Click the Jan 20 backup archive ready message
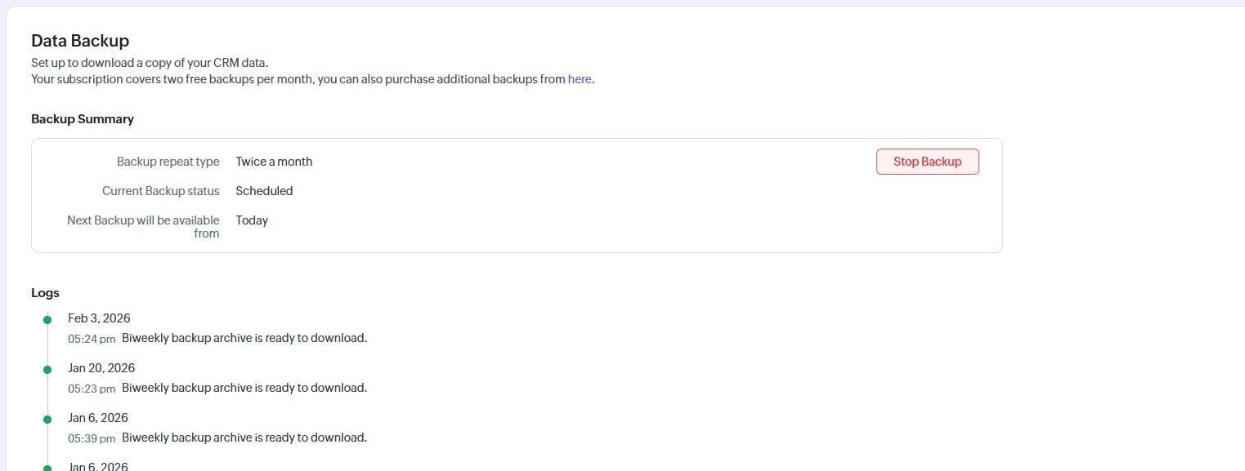 coord(244,388)
